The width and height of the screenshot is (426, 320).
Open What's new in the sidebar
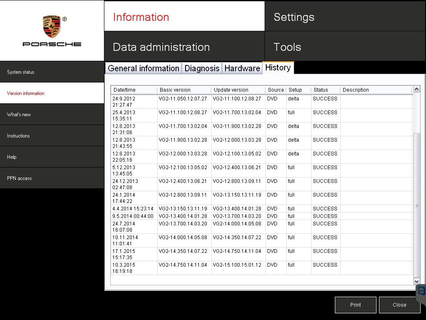coord(52,115)
